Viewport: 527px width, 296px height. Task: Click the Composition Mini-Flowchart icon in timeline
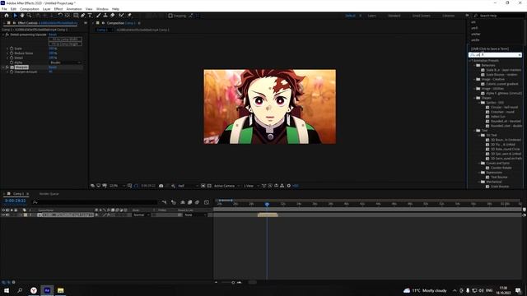click(165, 202)
